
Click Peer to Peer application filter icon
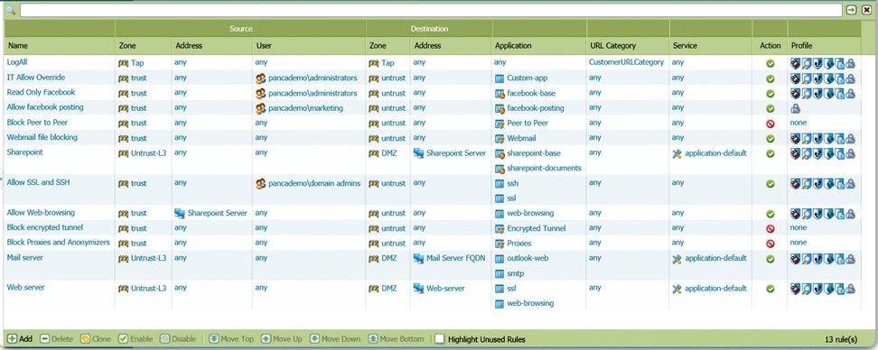click(500, 124)
